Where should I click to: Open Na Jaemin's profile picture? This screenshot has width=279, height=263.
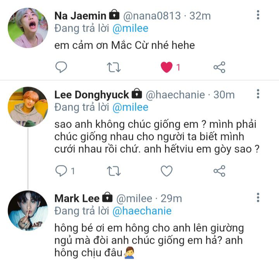tap(28, 28)
